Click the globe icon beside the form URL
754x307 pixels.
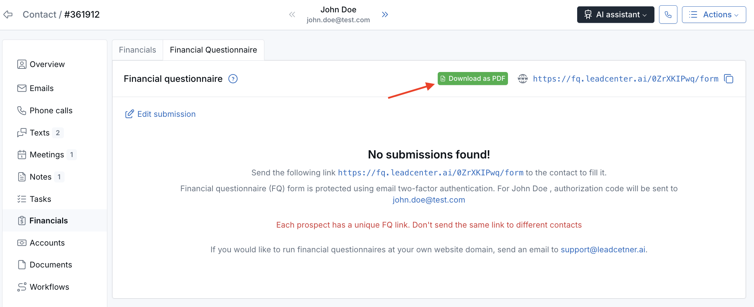(x=523, y=79)
